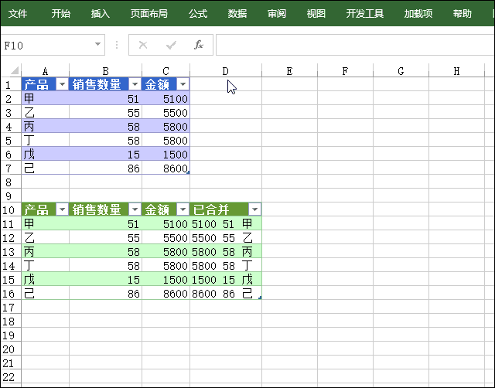
Task: Switch to the 公式 ribbon tab
Action: (x=198, y=14)
